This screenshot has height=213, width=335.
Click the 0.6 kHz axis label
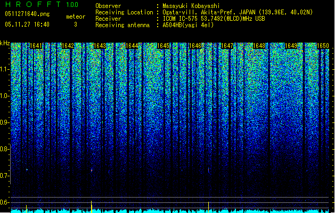[5, 202]
